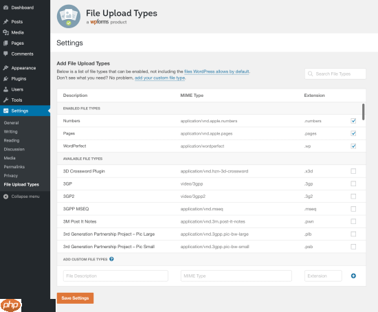378x312 pixels.
Task: Click the wpforms product link
Action: (x=100, y=22)
